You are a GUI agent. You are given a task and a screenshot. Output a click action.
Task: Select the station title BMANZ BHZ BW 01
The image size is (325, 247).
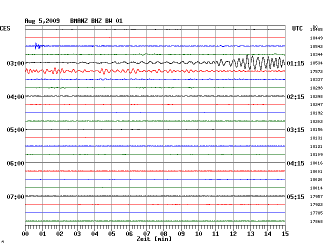[96, 21]
